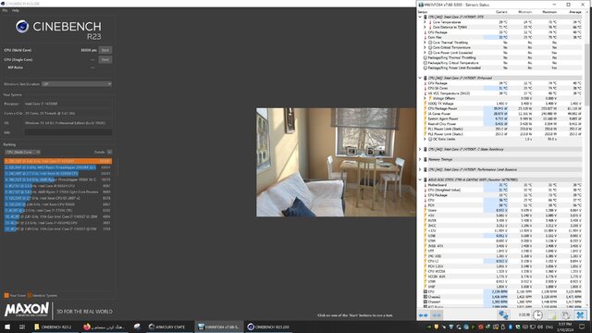Click the Your Score orange legend swatch
Screen dimensions: 592x333
6,296
